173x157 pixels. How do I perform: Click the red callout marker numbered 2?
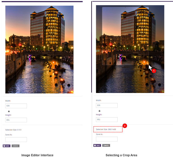click(125, 126)
